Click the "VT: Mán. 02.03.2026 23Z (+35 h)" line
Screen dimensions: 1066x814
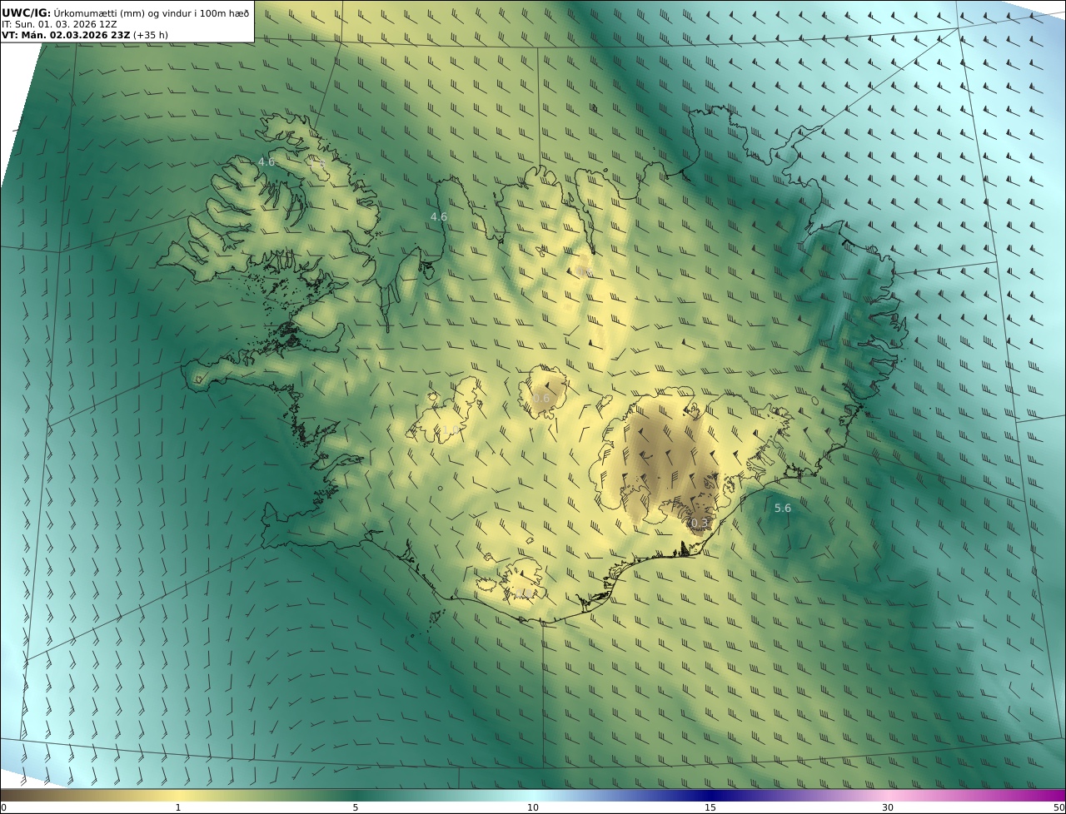(x=85, y=35)
